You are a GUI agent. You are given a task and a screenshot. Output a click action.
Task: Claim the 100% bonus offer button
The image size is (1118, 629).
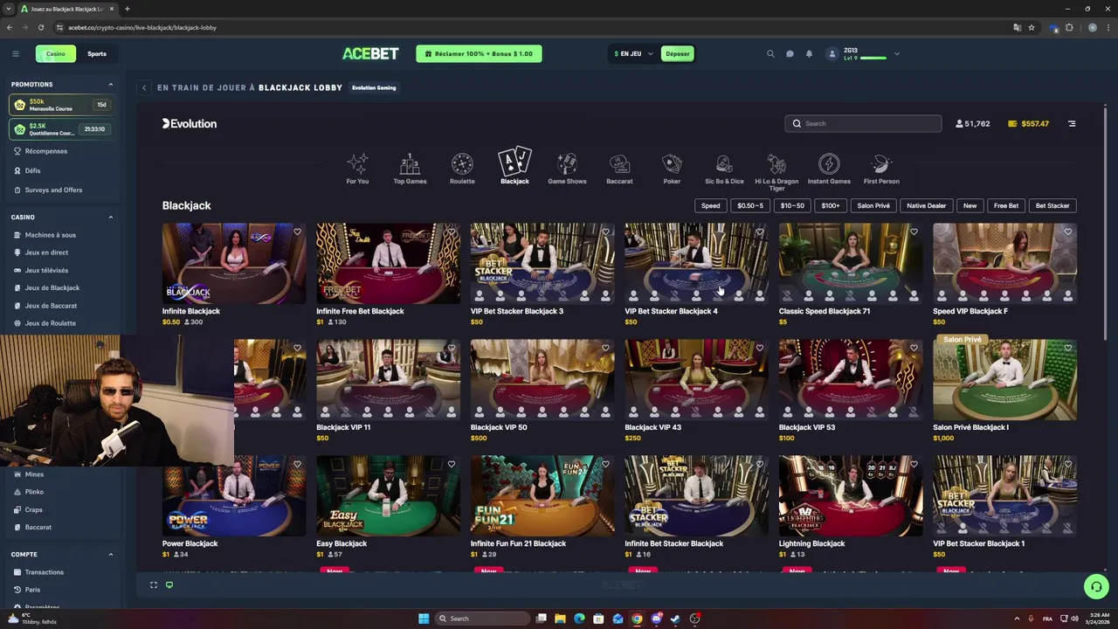click(479, 53)
